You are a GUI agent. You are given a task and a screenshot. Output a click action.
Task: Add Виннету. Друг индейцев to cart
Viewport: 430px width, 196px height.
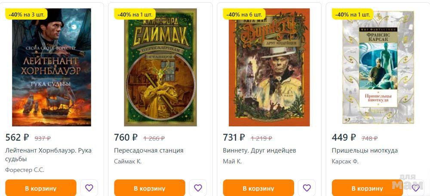tap(258, 188)
